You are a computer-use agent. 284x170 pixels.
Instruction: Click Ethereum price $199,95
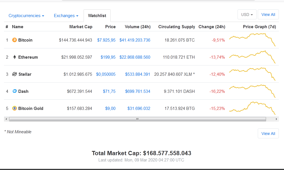point(108,57)
